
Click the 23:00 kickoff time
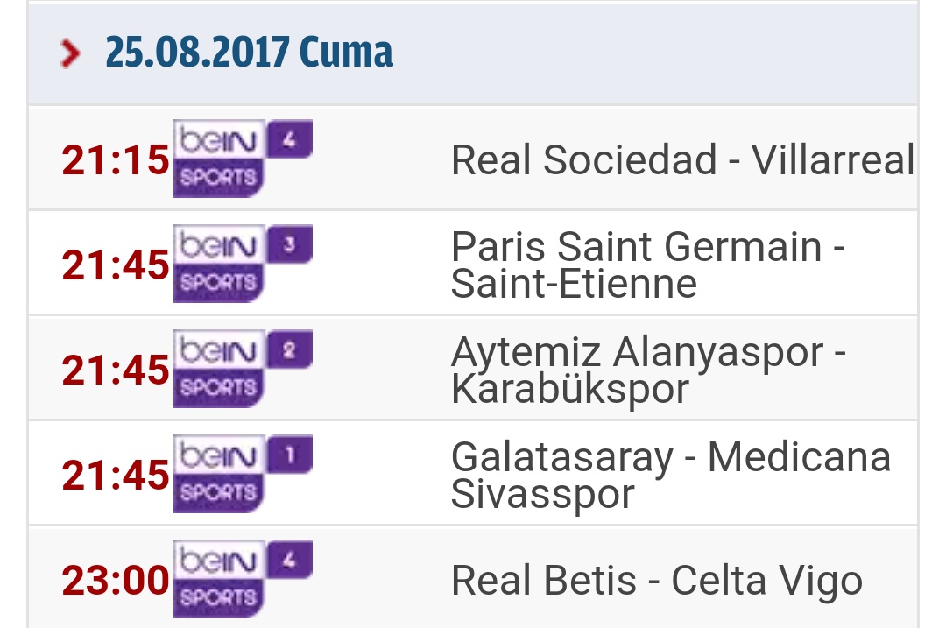pyautogui.click(x=116, y=580)
